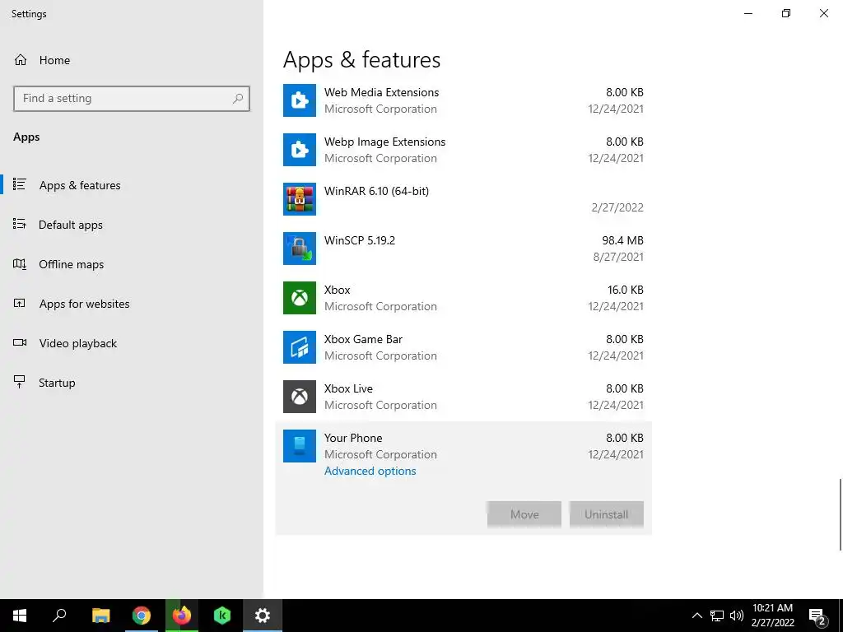Open the Windows Start menu
This screenshot has width=843, height=632.
click(20, 616)
